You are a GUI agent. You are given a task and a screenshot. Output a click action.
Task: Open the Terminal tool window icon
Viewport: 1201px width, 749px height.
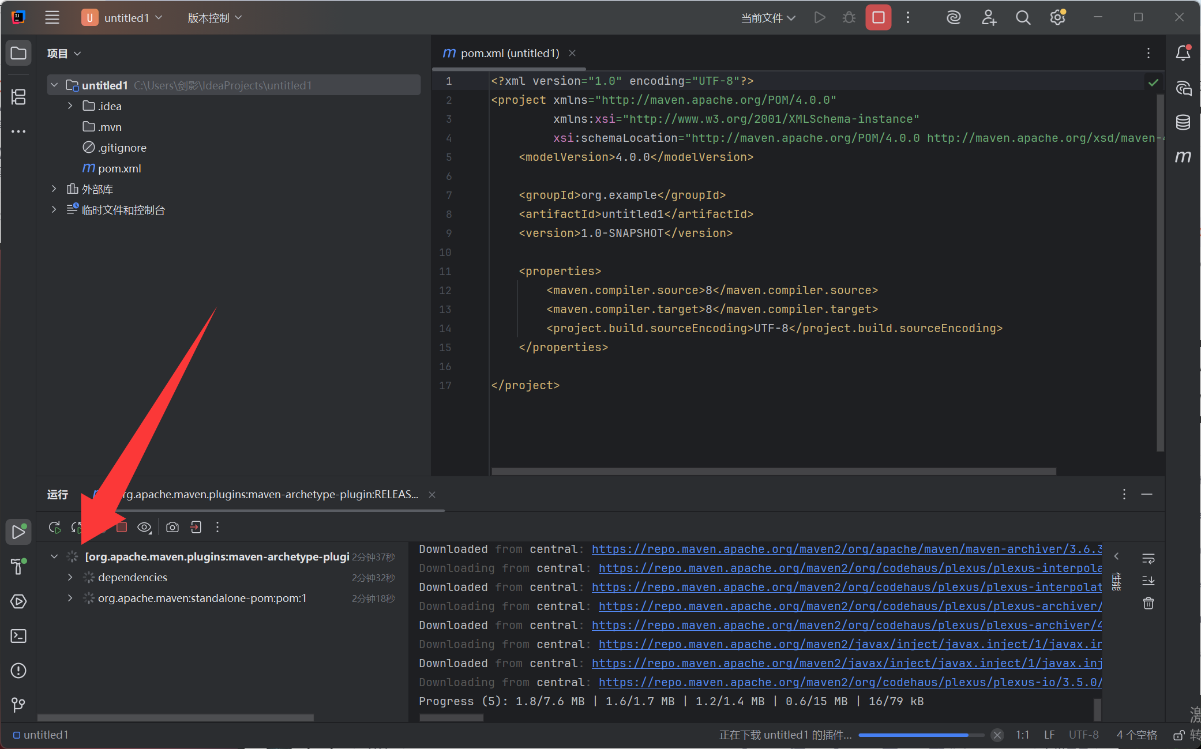tap(18, 636)
